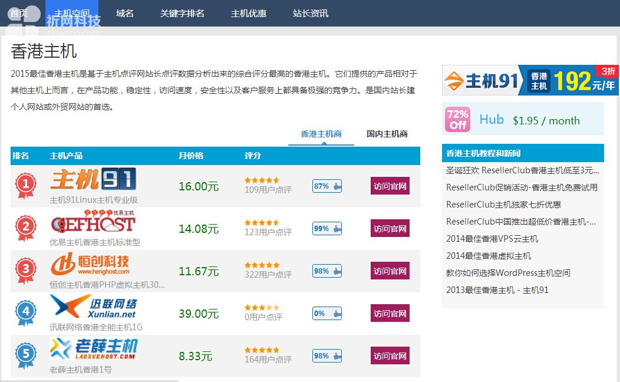Click the 恒创科技 henghost logo
Image resolution: width=620 pixels, height=382 pixels.
[x=90, y=264]
